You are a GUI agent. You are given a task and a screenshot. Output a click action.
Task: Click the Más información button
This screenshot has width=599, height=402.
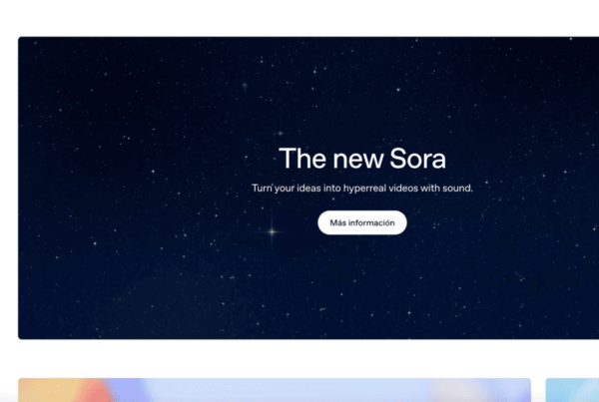362,222
